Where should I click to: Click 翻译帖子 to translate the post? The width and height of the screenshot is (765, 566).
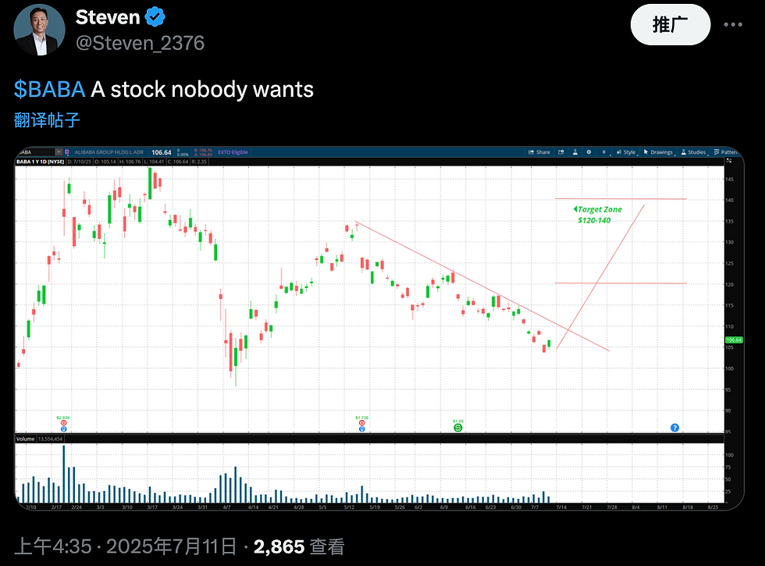[47, 120]
